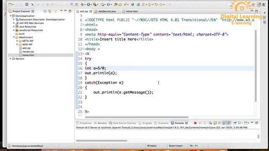The width and height of the screenshot is (269, 151).
Task: Open dropdown arrow next to Debug icon
Action: [x=85, y=5]
